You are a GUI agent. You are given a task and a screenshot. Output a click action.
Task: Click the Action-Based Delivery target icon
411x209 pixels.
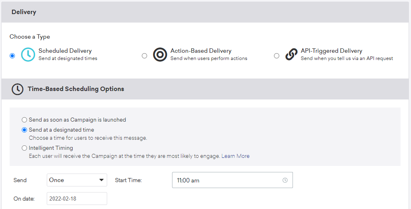pos(160,55)
